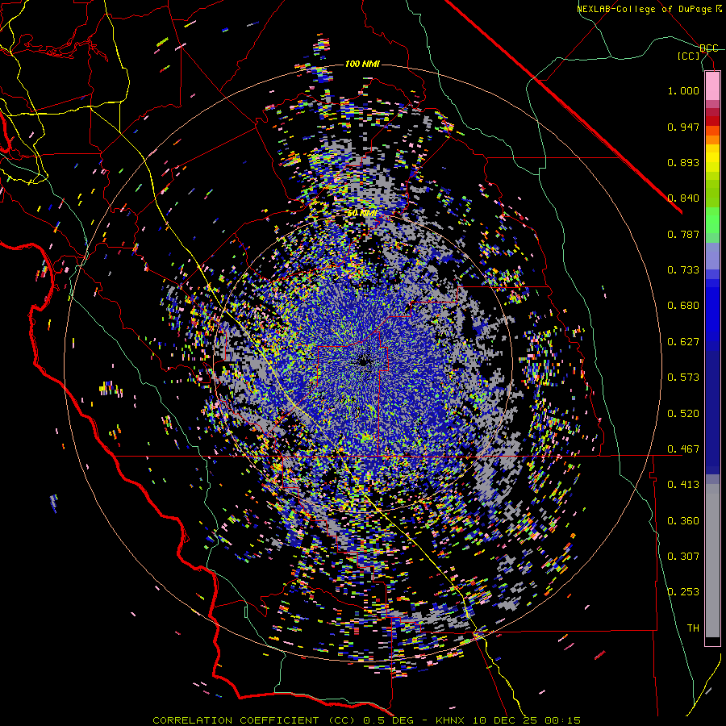Image resolution: width=726 pixels, height=726 pixels.
Task: Pick the pink color bar segment
Action: tap(712, 86)
